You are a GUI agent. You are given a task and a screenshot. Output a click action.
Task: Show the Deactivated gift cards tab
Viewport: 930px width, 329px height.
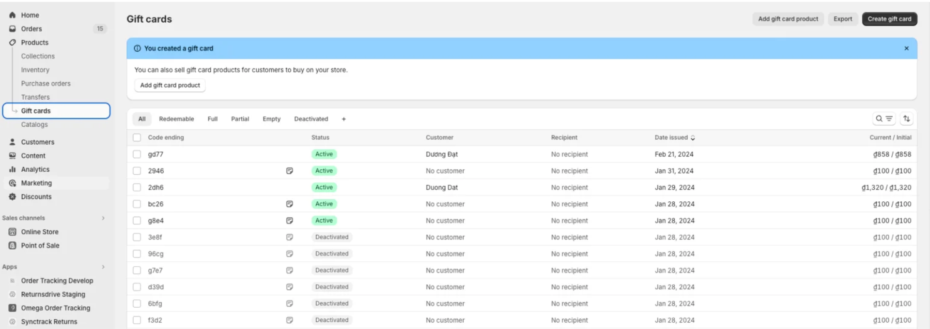click(x=311, y=119)
